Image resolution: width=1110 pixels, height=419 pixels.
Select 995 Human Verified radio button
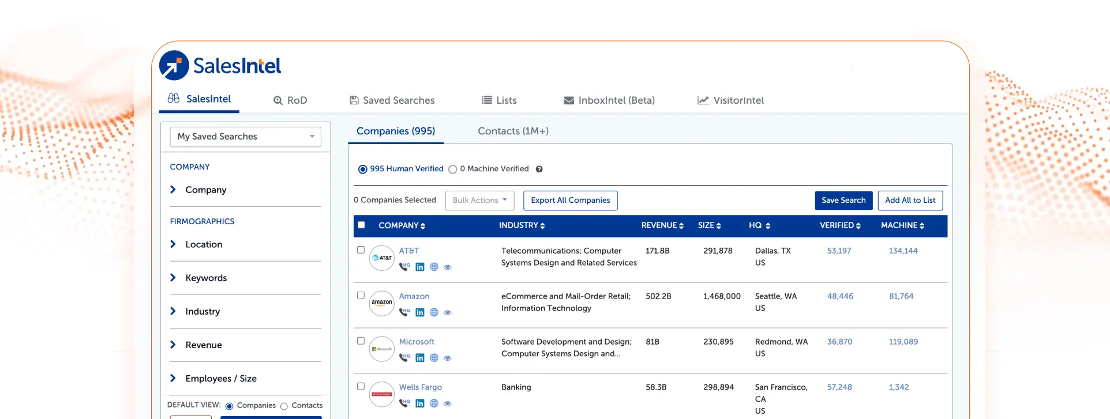[x=363, y=169]
